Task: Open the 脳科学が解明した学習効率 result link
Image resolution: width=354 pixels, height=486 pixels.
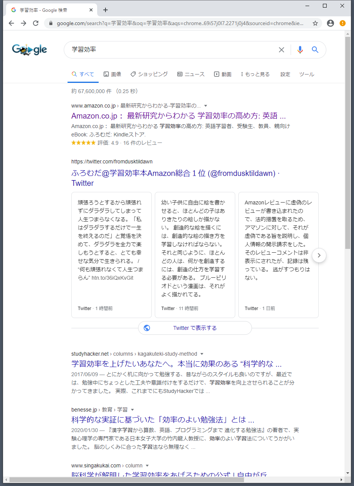Action: click(169, 474)
